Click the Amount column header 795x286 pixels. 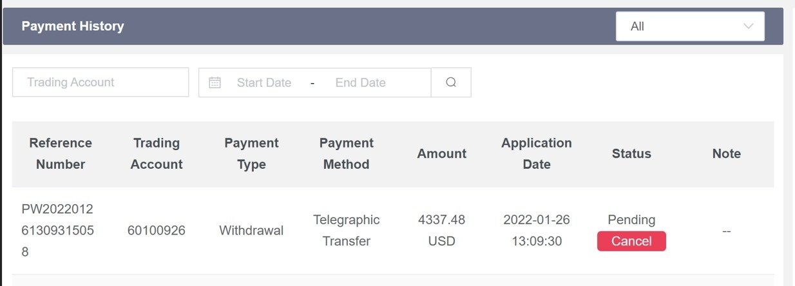tap(442, 153)
